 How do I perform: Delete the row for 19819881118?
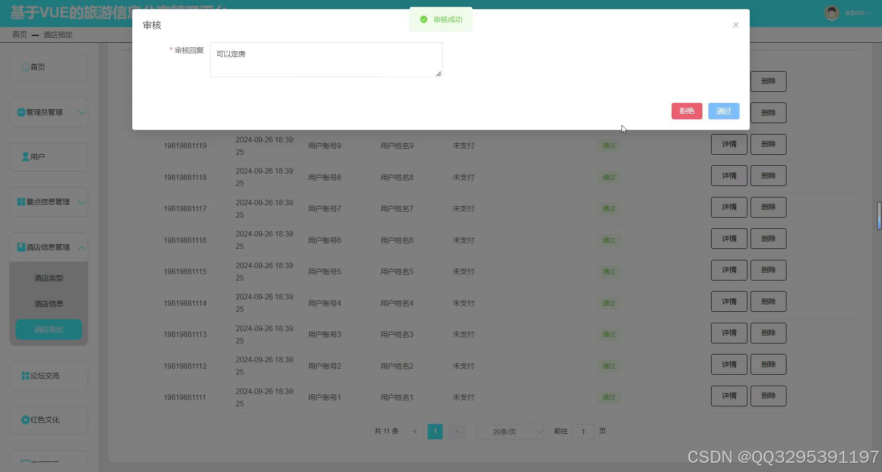[769, 176]
